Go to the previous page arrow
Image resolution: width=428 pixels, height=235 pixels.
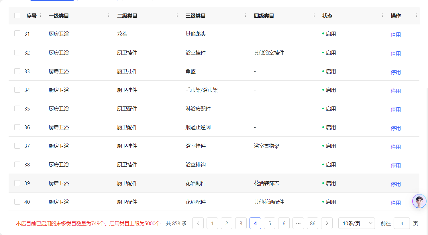pyautogui.click(x=198, y=223)
